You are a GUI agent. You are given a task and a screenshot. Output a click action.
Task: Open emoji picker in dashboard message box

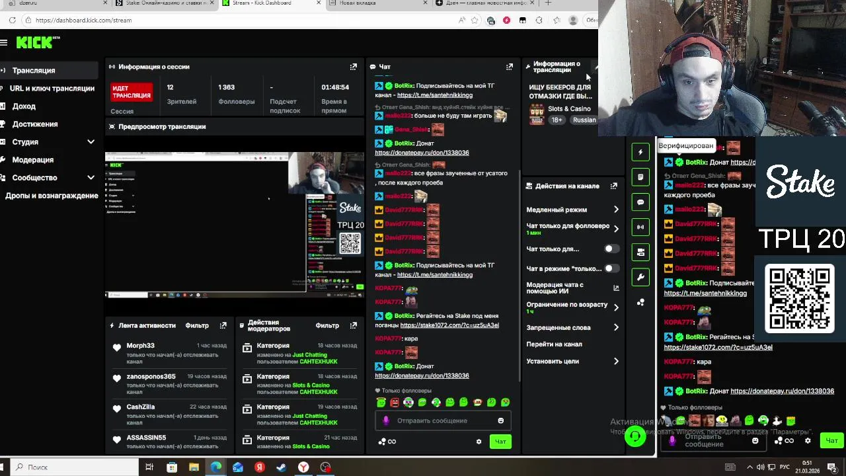click(500, 420)
